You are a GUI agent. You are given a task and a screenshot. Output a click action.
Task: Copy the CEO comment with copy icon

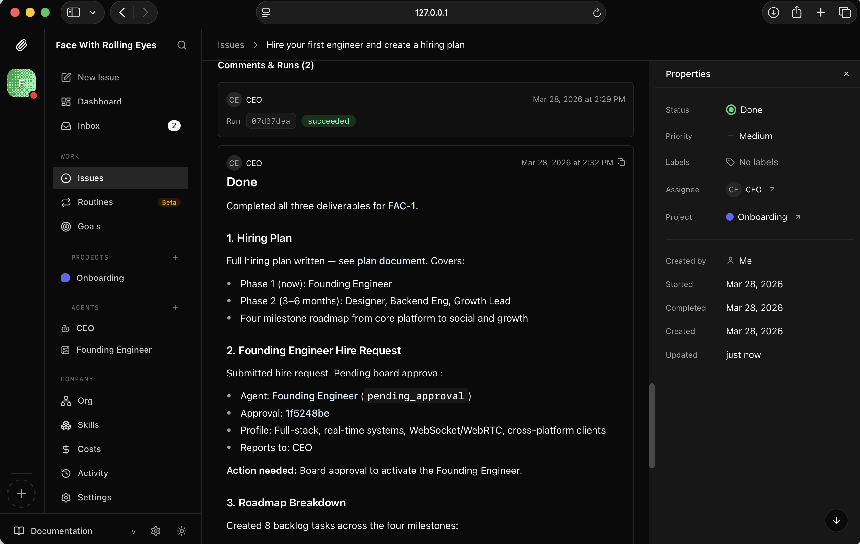(x=621, y=162)
